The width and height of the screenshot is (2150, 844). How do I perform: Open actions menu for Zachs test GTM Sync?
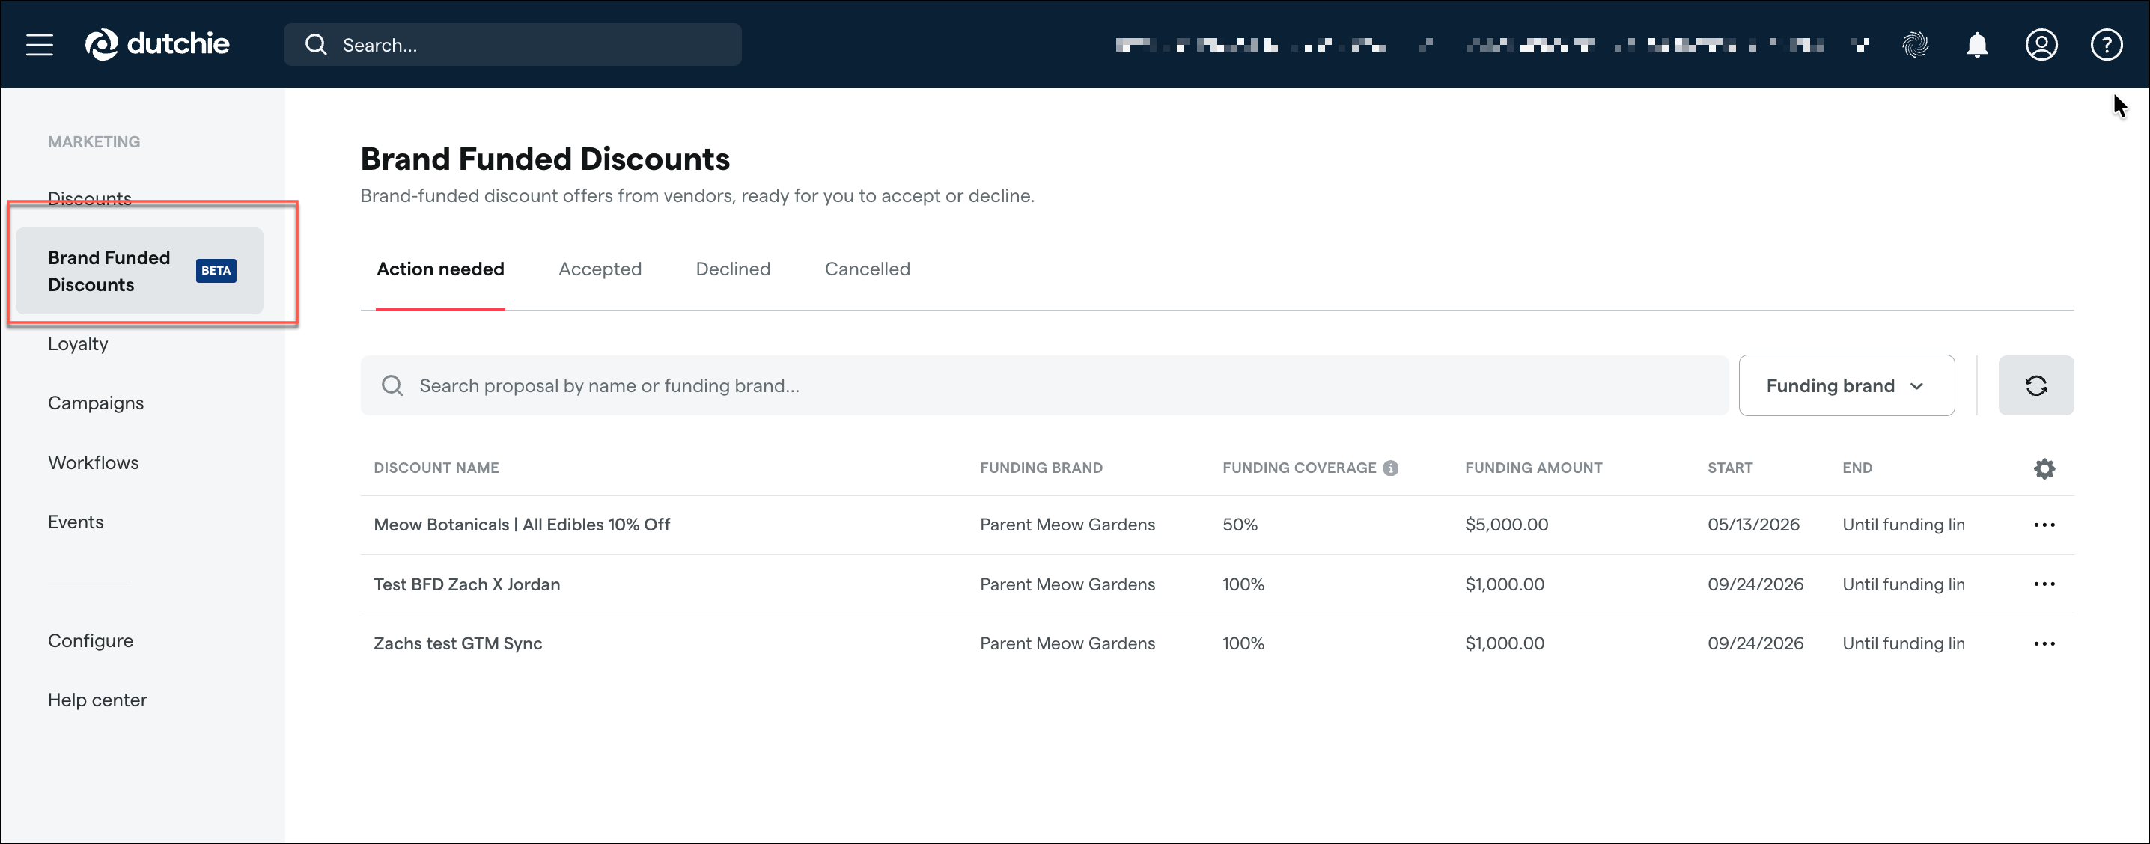point(2043,643)
